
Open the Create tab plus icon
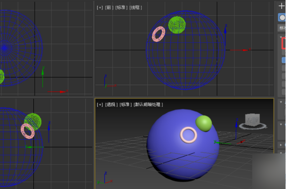coord(282,6)
